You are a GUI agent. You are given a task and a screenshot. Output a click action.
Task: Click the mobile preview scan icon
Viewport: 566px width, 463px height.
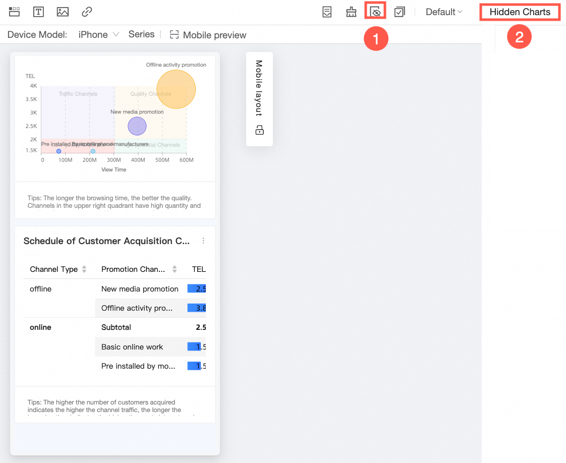coord(175,35)
